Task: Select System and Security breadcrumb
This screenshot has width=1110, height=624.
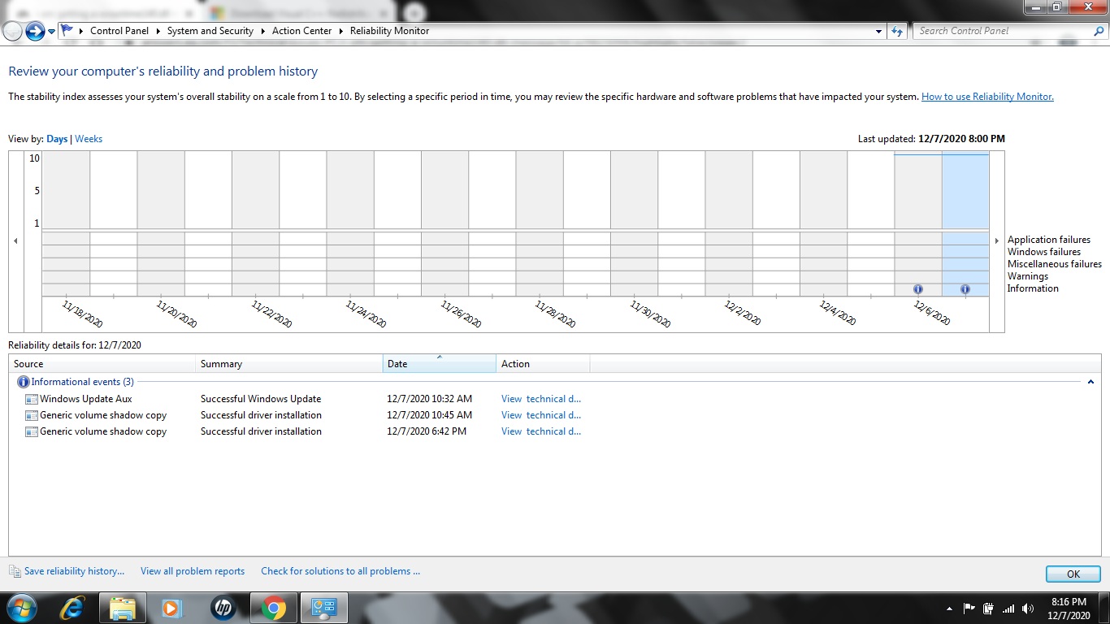Action: coord(210,31)
